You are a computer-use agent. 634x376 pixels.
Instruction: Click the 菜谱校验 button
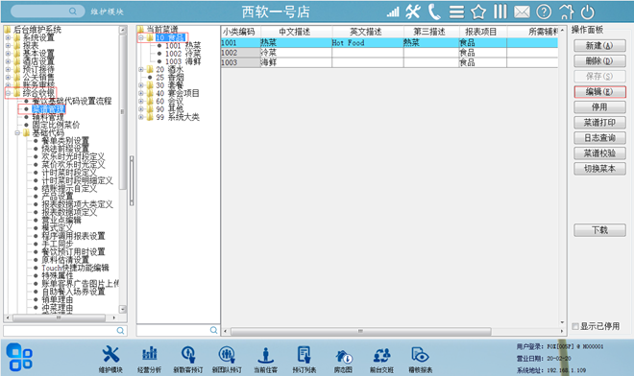tap(599, 153)
